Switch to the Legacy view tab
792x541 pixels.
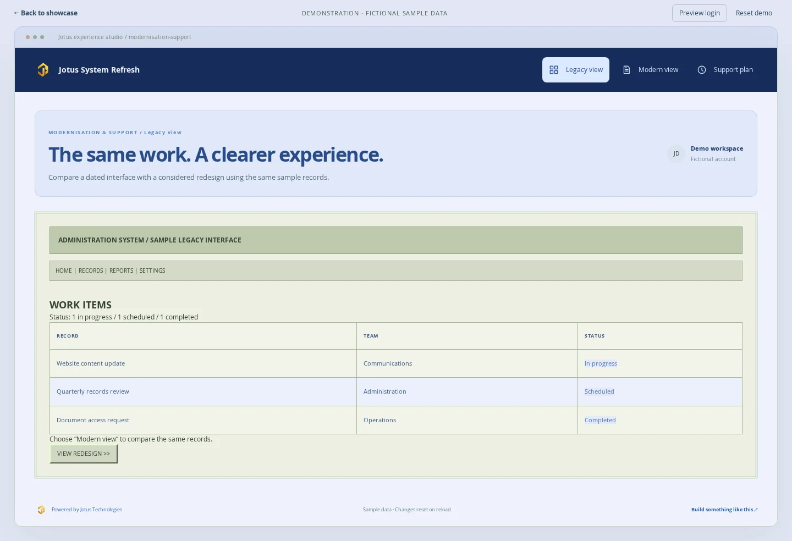point(576,70)
